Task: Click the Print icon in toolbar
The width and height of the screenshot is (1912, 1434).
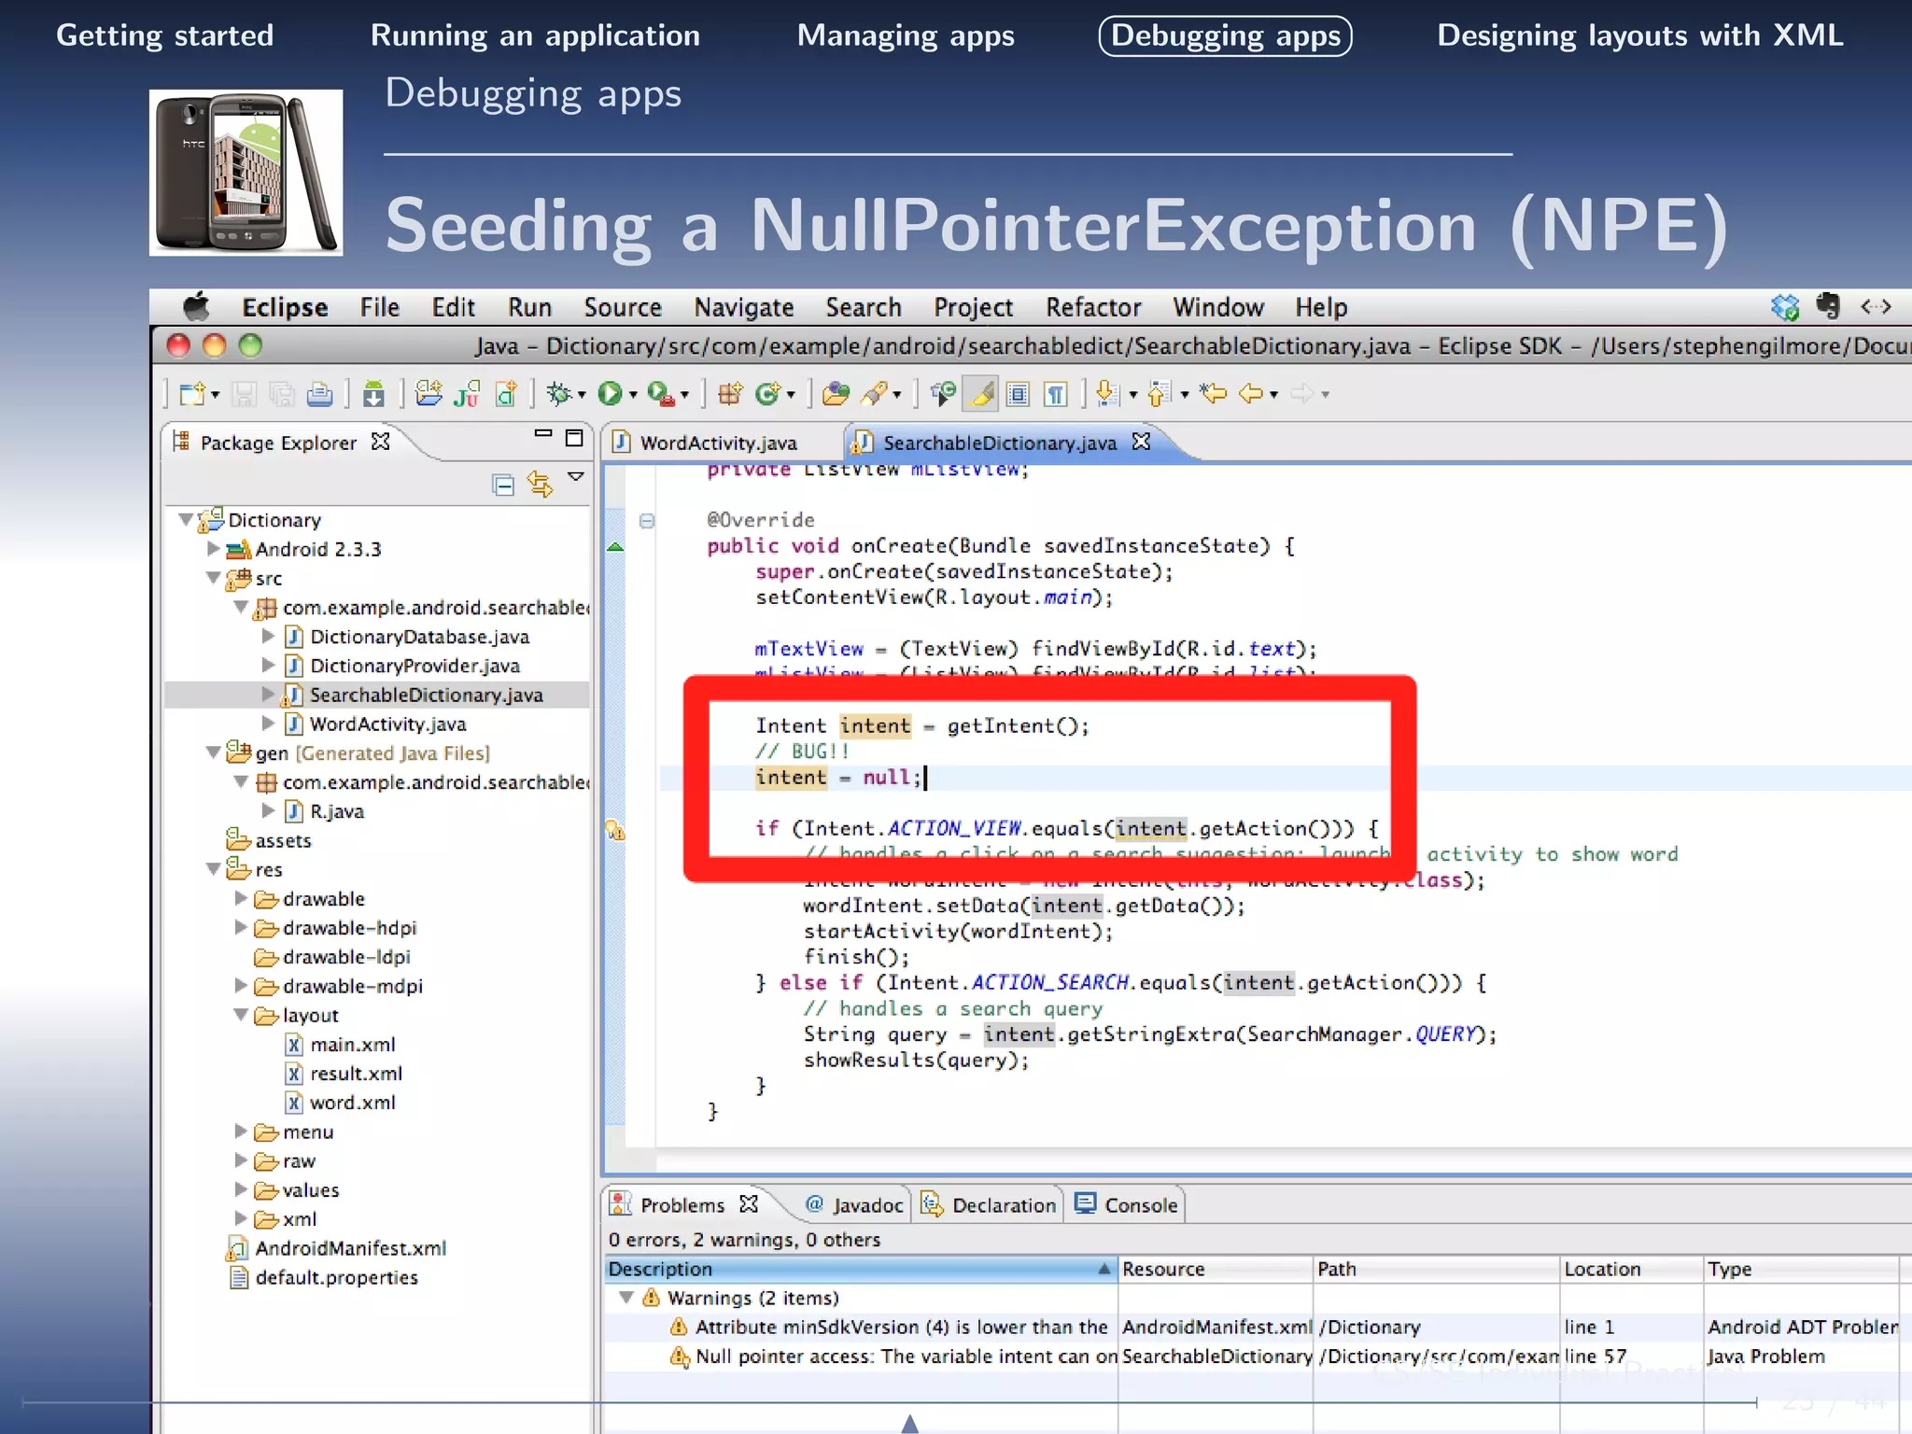Action: click(319, 394)
